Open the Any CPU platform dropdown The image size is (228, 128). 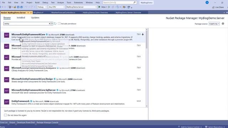(57, 7)
